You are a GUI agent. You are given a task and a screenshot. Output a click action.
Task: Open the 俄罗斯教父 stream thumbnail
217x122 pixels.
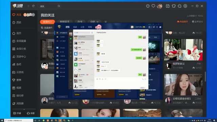click(x=183, y=50)
